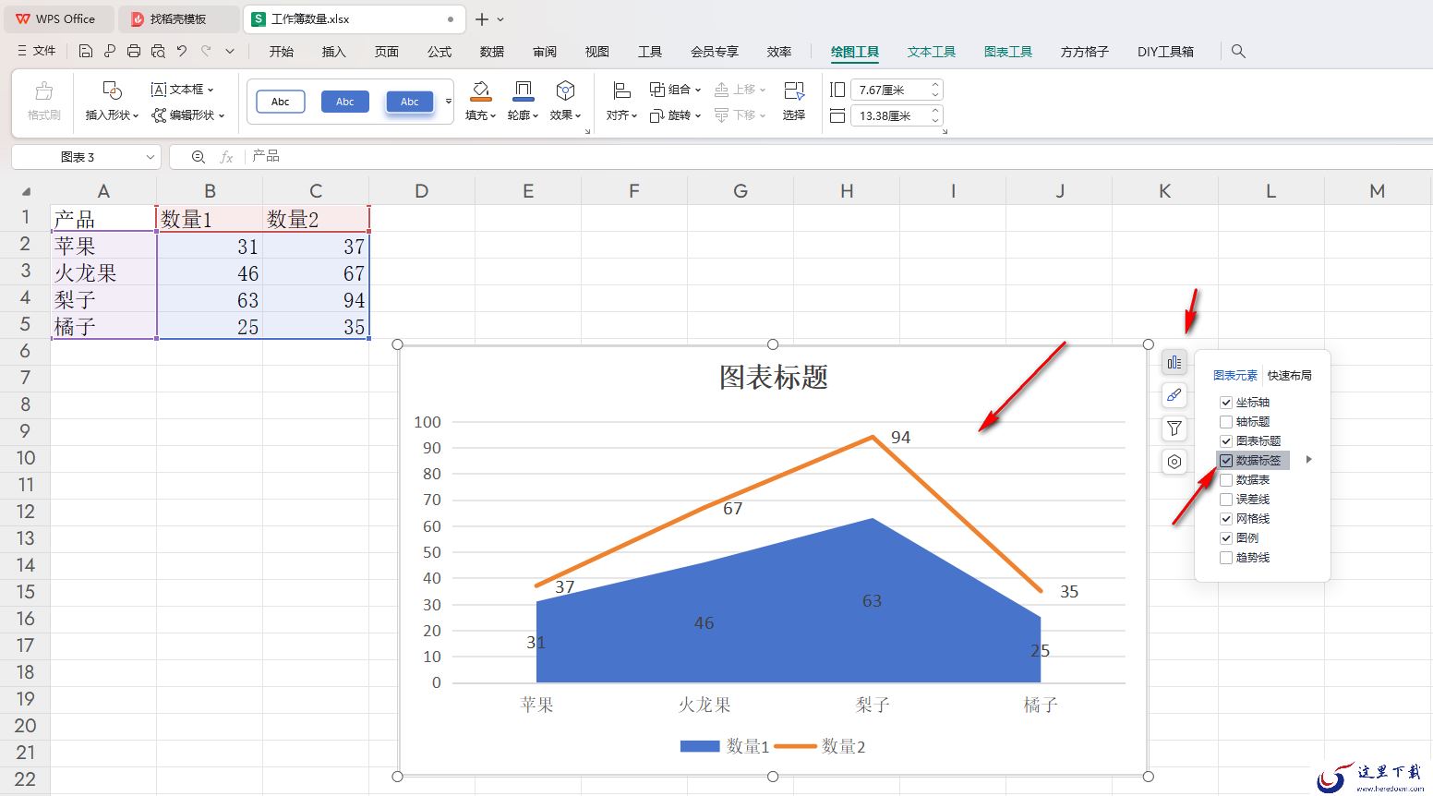The height and width of the screenshot is (796, 1433).
Task: Click the Edit Shape (编辑形状) tool
Action: coord(188,115)
